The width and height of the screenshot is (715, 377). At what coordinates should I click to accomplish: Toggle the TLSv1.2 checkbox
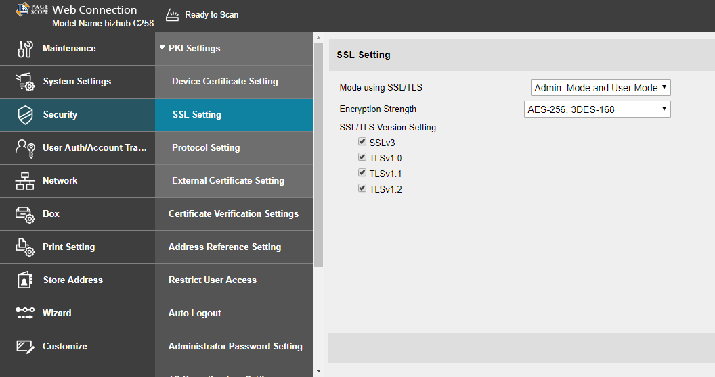tap(362, 189)
